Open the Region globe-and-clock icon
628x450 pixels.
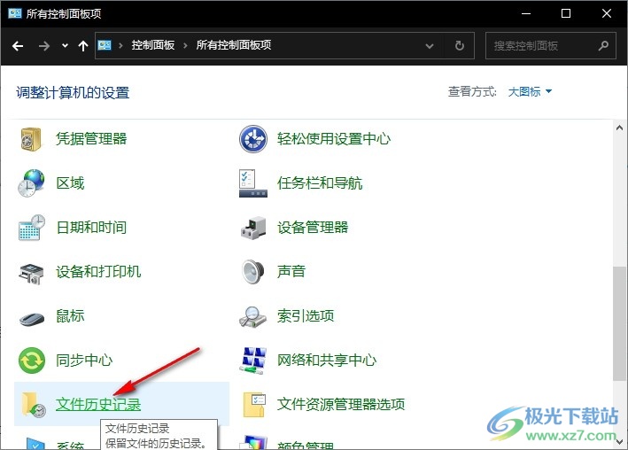31,183
